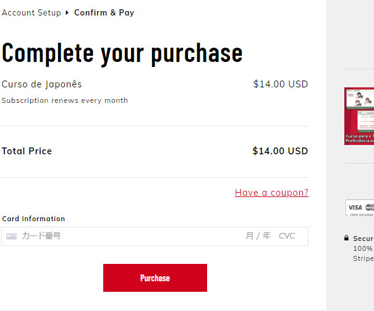This screenshot has width=374, height=311.
Task: Click the secure payment lock icon
Action: (346, 239)
